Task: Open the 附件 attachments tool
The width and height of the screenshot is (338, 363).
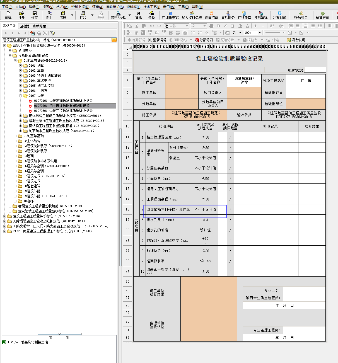Action: click(x=50, y=15)
